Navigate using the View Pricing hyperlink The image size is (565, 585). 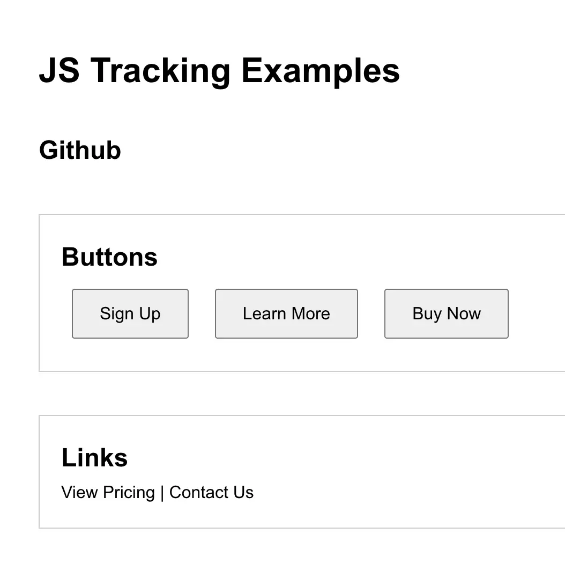[x=108, y=492]
